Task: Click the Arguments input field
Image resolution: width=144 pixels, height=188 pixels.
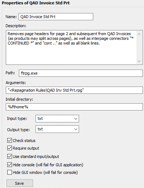Action: pyautogui.click(x=74, y=90)
